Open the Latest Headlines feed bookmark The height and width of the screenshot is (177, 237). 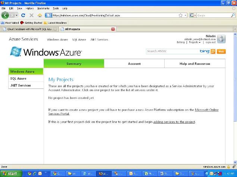(x=55, y=23)
